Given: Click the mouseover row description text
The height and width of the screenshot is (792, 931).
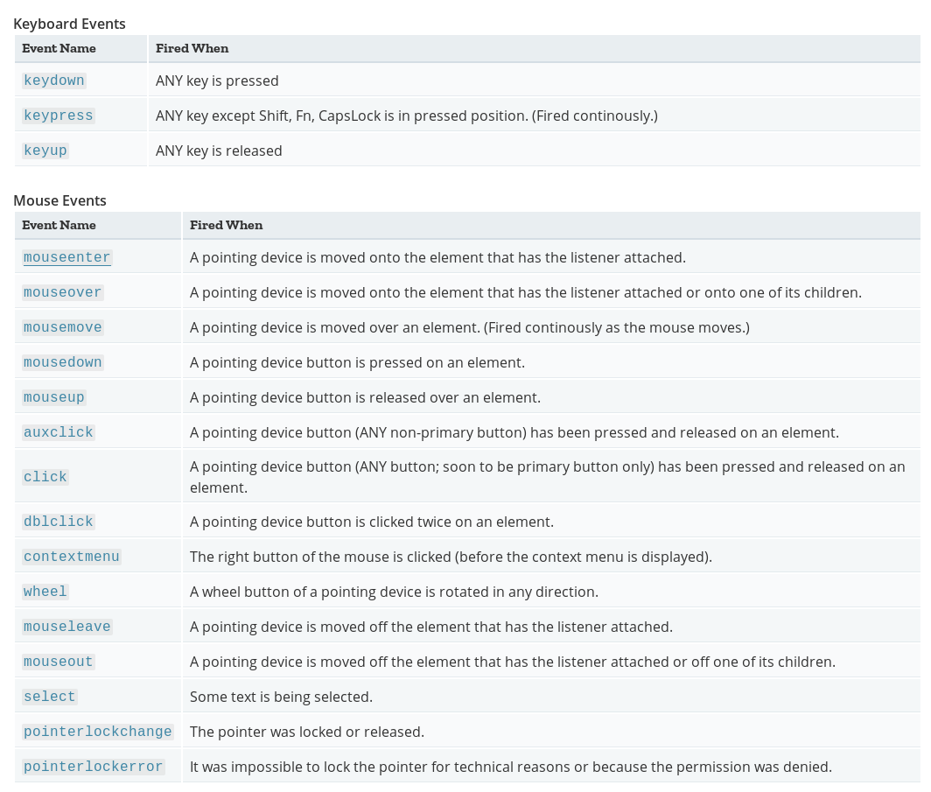Looking at the screenshot, I should tap(526, 292).
